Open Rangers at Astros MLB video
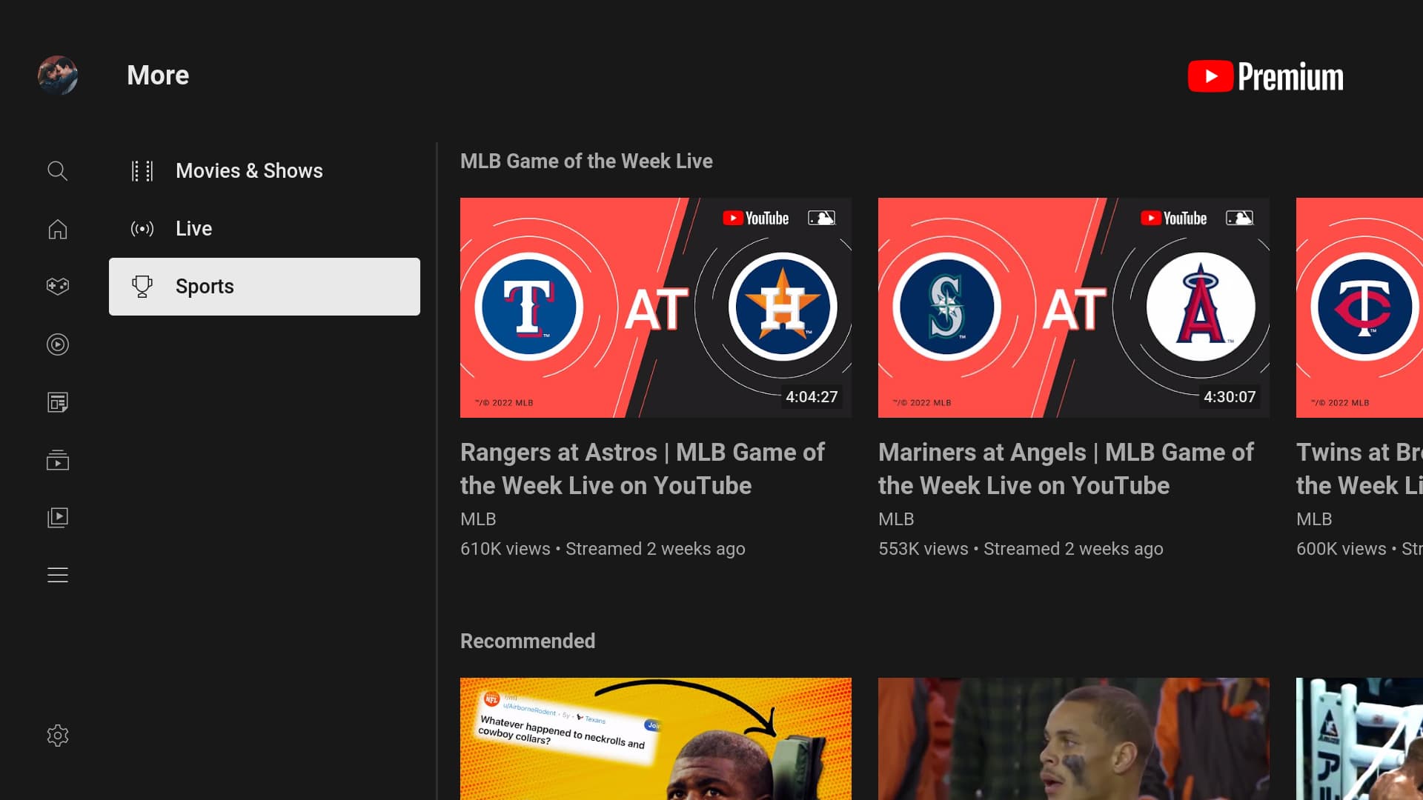This screenshot has width=1423, height=800. coord(656,307)
